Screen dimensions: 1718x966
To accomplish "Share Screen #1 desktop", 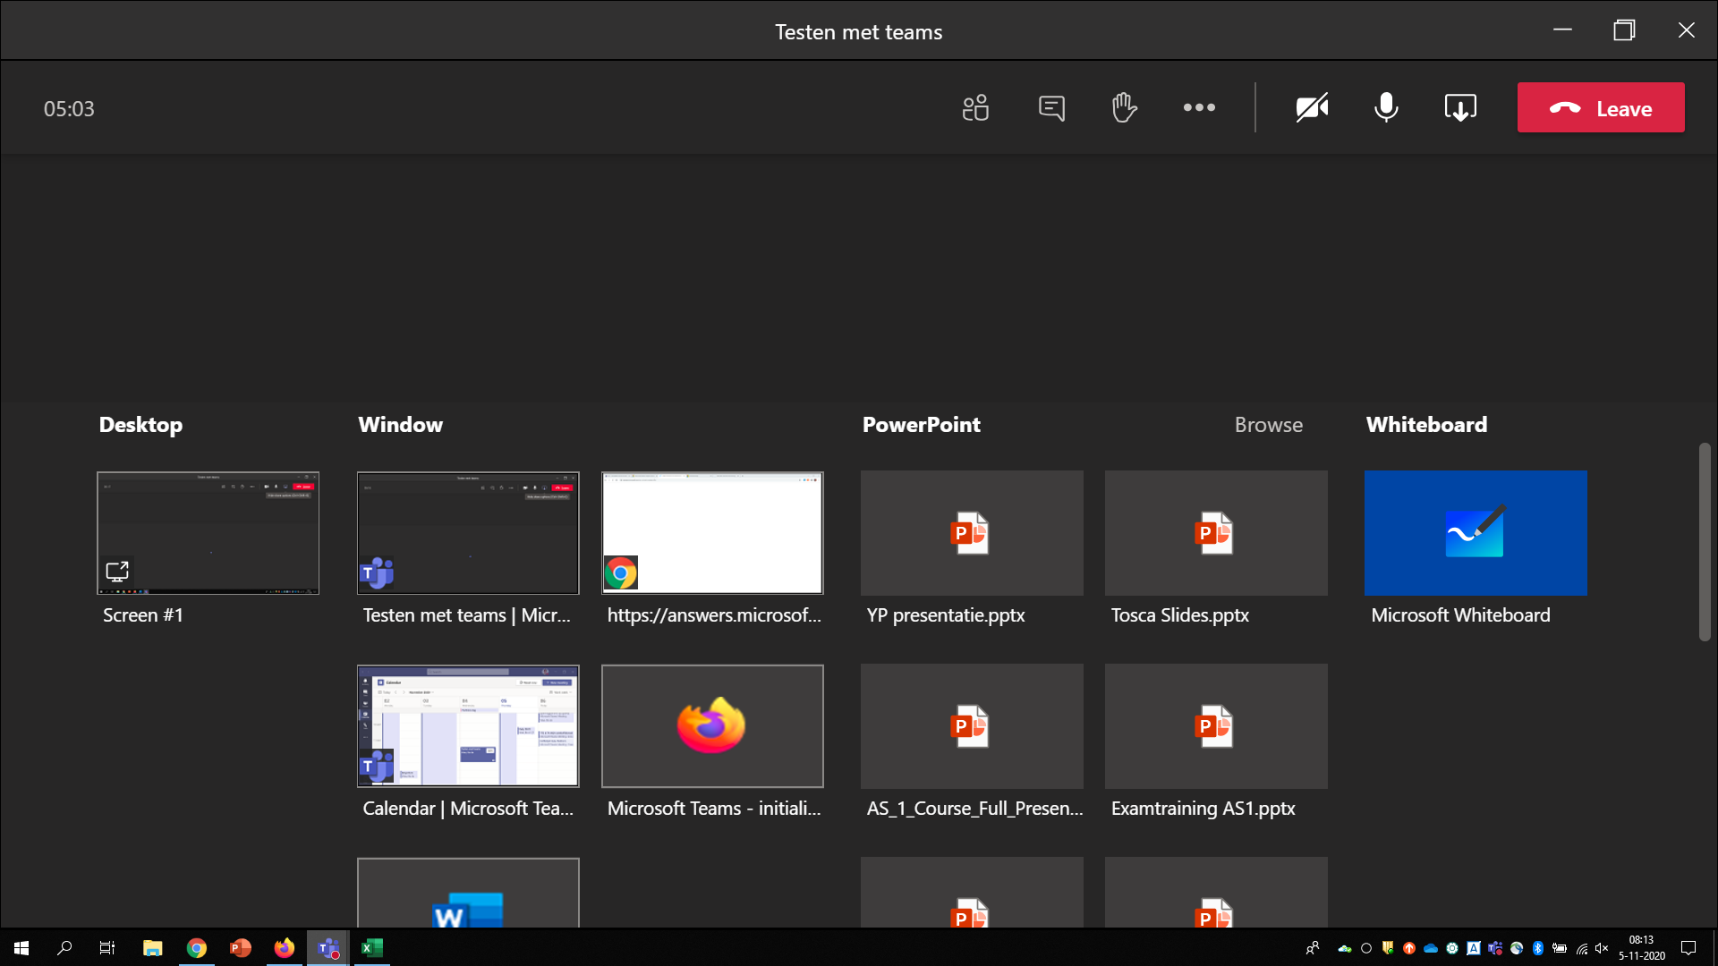I will pos(208,533).
